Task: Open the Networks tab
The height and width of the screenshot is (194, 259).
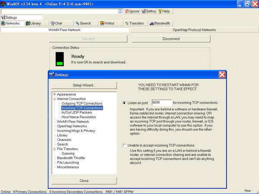Action: (13, 23)
